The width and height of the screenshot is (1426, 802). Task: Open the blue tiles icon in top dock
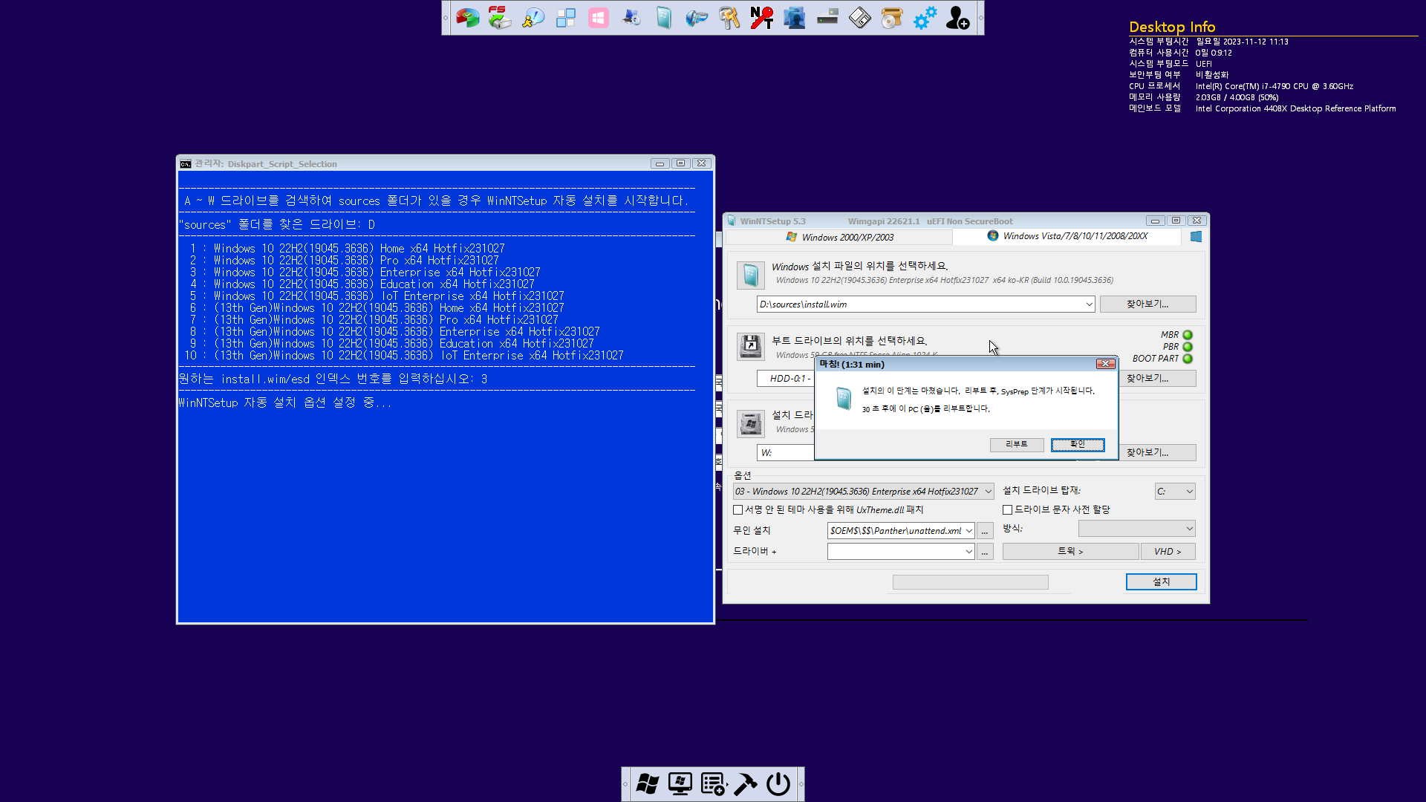pyautogui.click(x=565, y=17)
